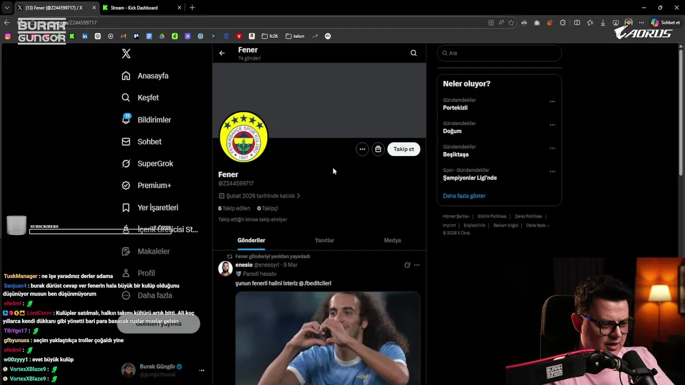Open Doğum trending topic

click(x=452, y=131)
